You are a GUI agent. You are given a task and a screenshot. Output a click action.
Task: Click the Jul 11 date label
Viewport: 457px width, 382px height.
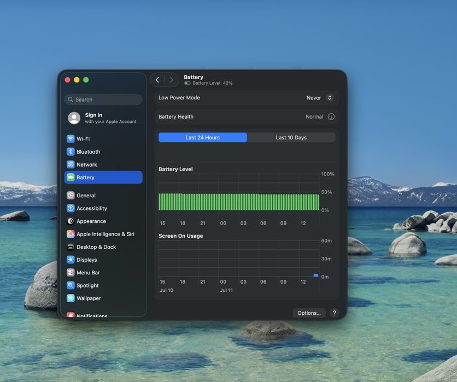226,290
